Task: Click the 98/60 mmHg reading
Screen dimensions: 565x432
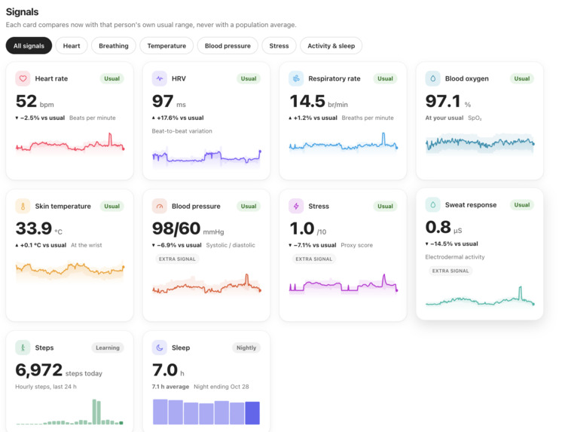Action: (188, 228)
